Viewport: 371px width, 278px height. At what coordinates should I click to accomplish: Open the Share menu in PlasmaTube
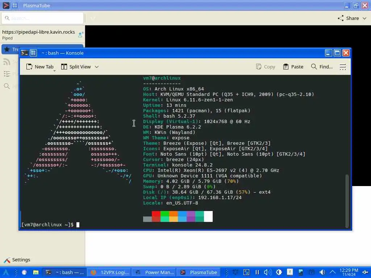[x=352, y=18]
